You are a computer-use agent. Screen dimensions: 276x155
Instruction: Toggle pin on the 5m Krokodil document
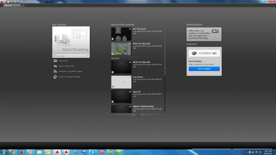[130, 29]
